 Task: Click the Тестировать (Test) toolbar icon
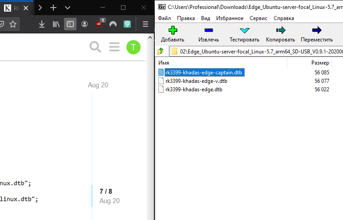(x=244, y=30)
